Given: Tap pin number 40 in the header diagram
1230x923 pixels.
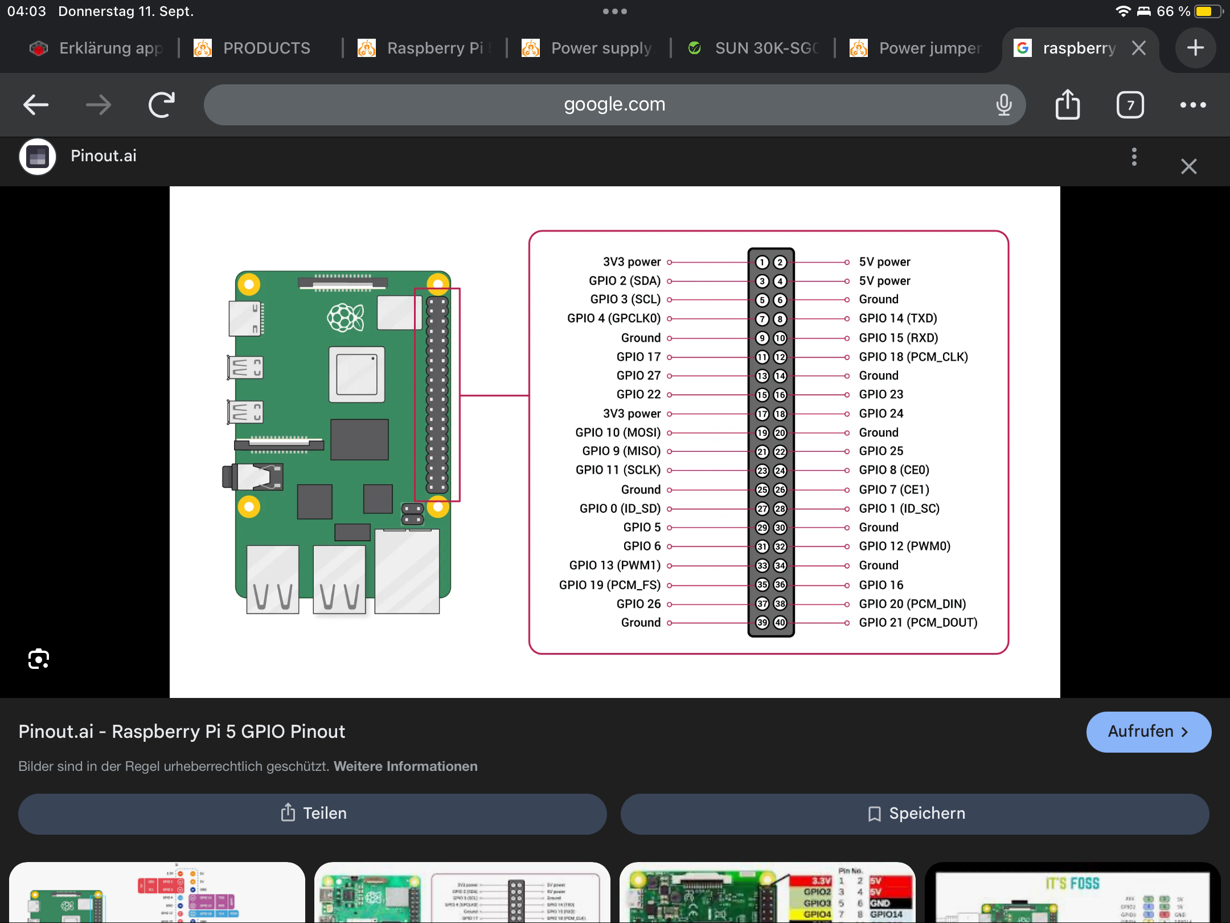Looking at the screenshot, I should (x=780, y=622).
